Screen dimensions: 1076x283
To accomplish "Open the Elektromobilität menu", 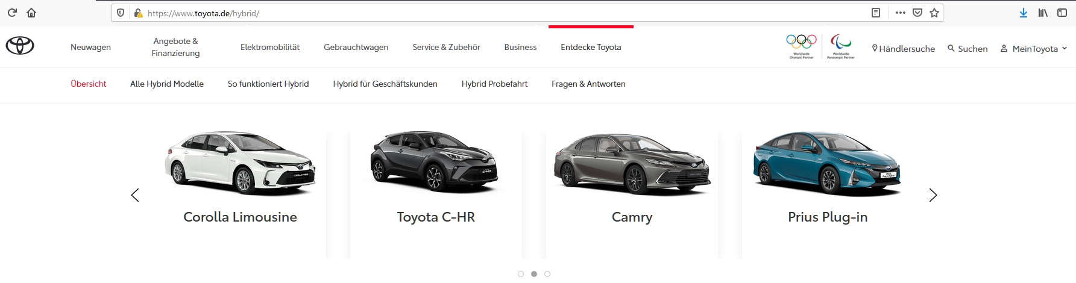I will pyautogui.click(x=270, y=47).
